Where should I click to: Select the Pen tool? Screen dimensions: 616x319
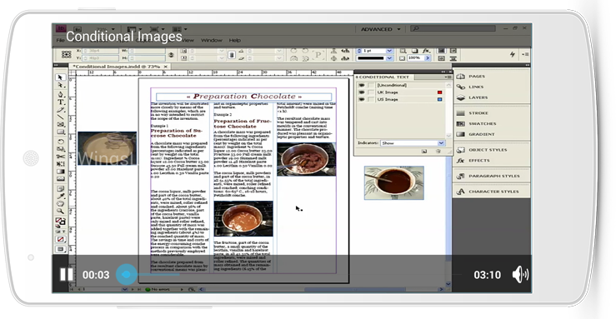tap(60, 94)
